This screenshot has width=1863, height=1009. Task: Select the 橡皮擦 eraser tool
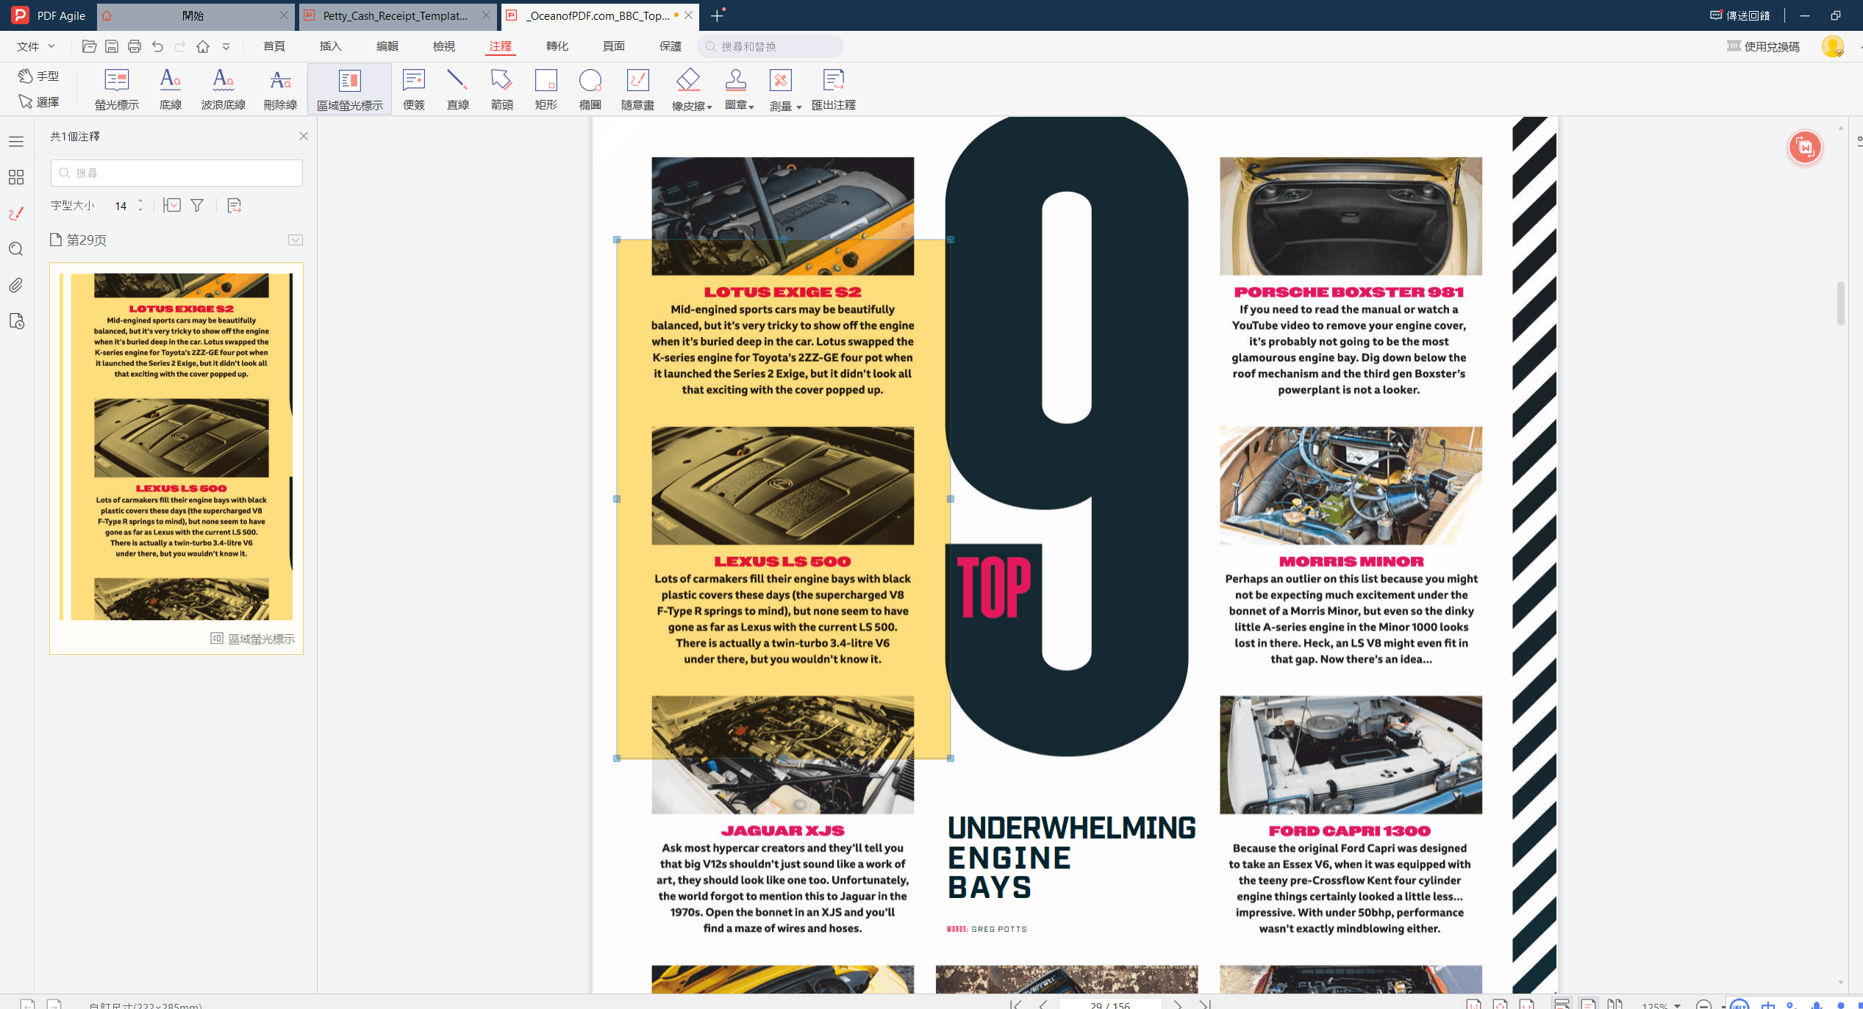tap(687, 90)
